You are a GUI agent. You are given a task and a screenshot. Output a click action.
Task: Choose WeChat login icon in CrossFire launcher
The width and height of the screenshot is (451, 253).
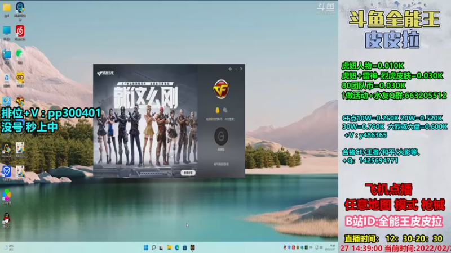[225, 110]
